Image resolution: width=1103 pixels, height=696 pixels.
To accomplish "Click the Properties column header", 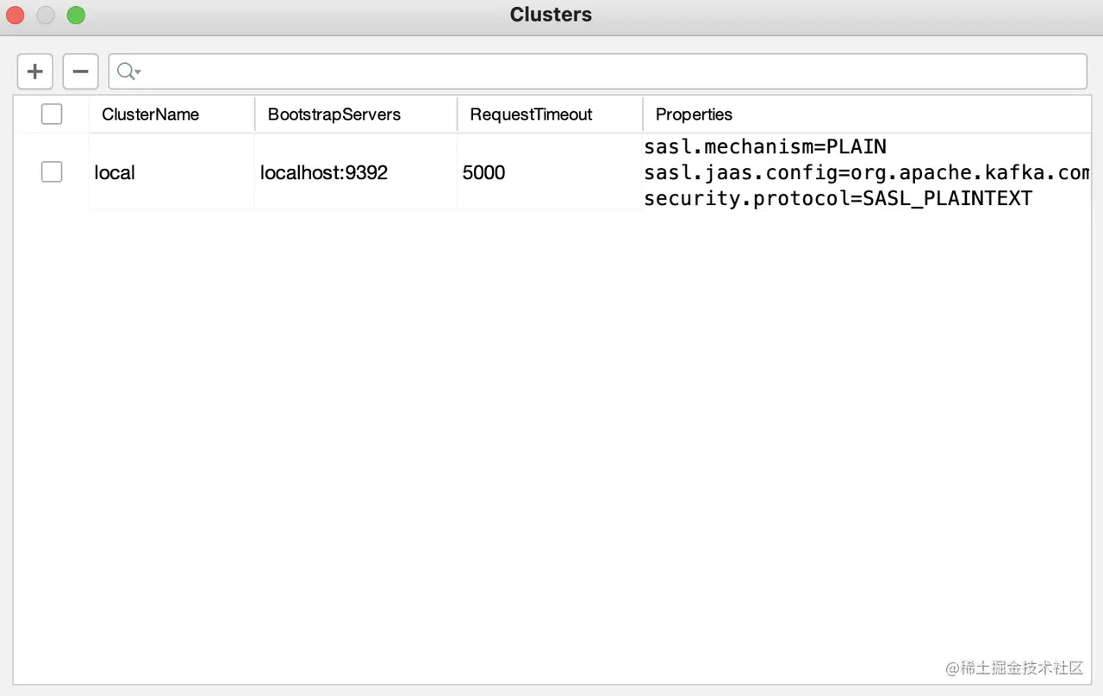I will pos(694,115).
